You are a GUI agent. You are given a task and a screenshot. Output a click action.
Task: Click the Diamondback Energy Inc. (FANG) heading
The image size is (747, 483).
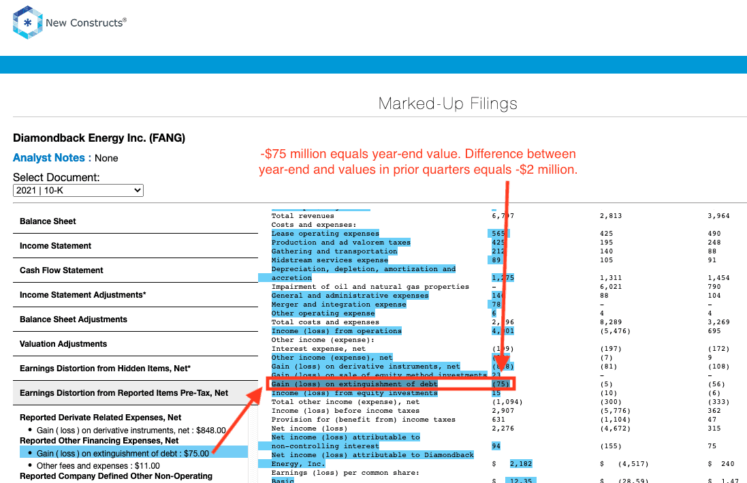(99, 138)
